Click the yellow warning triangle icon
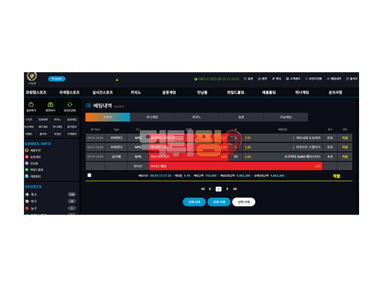The width and height of the screenshot is (383, 287). click(x=116, y=79)
